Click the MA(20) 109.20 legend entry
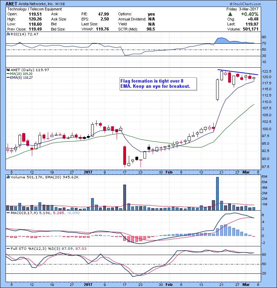277x288 pixels. click(x=19, y=74)
